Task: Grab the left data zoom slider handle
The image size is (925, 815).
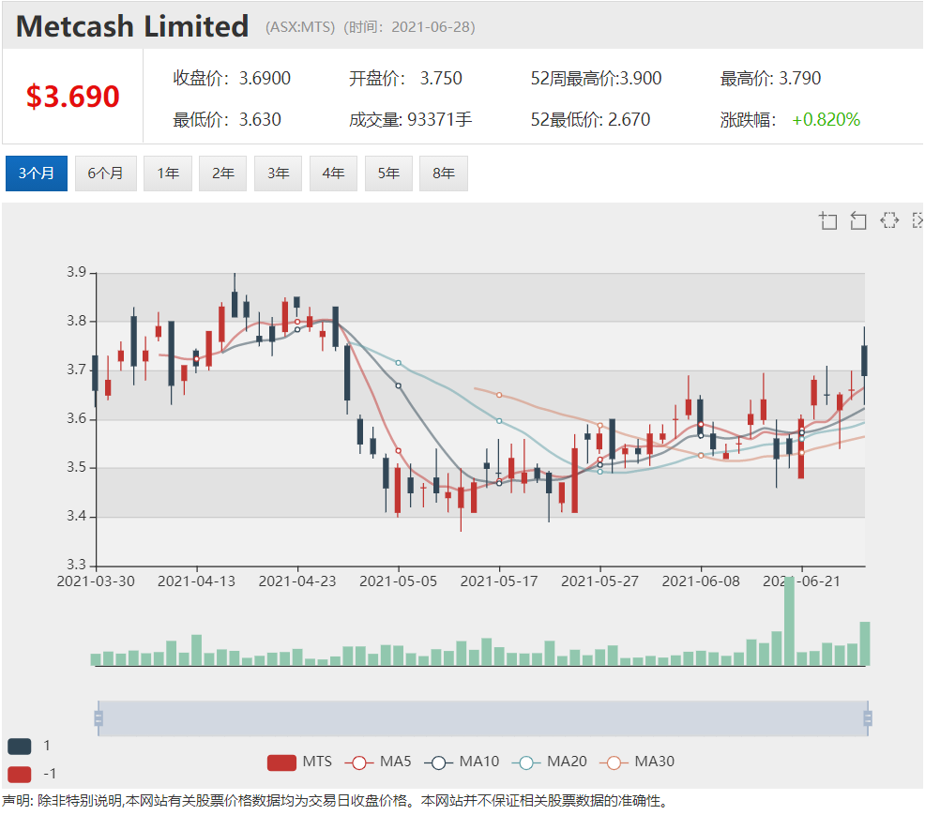Action: click(x=99, y=718)
